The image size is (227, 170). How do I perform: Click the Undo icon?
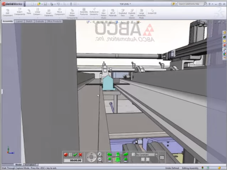tap(58, 4)
